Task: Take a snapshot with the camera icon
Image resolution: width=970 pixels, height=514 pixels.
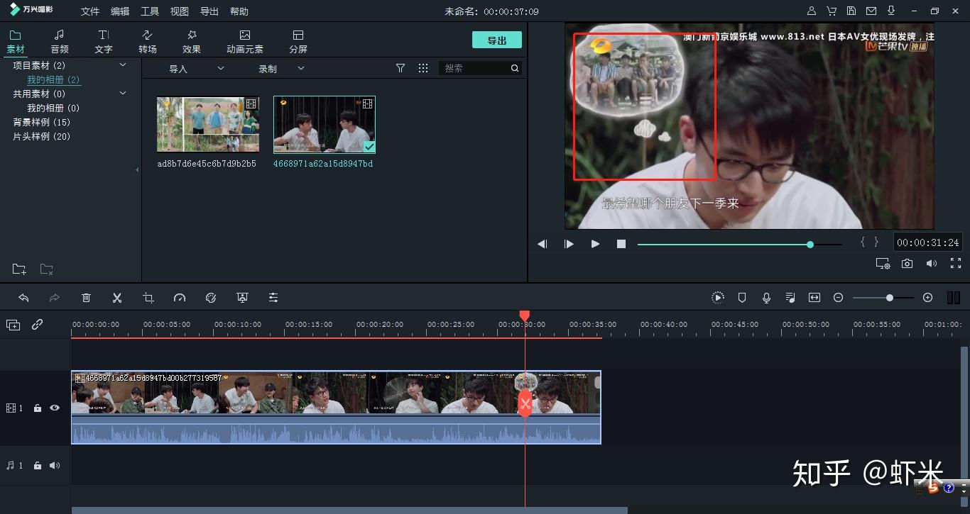Action: [x=907, y=264]
